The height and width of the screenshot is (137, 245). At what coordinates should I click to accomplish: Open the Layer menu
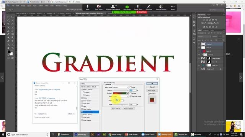[29, 6]
